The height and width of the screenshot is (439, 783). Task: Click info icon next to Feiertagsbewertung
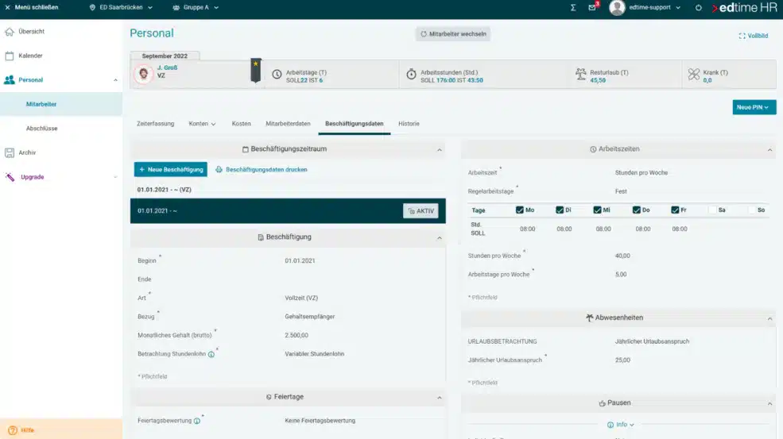point(197,421)
